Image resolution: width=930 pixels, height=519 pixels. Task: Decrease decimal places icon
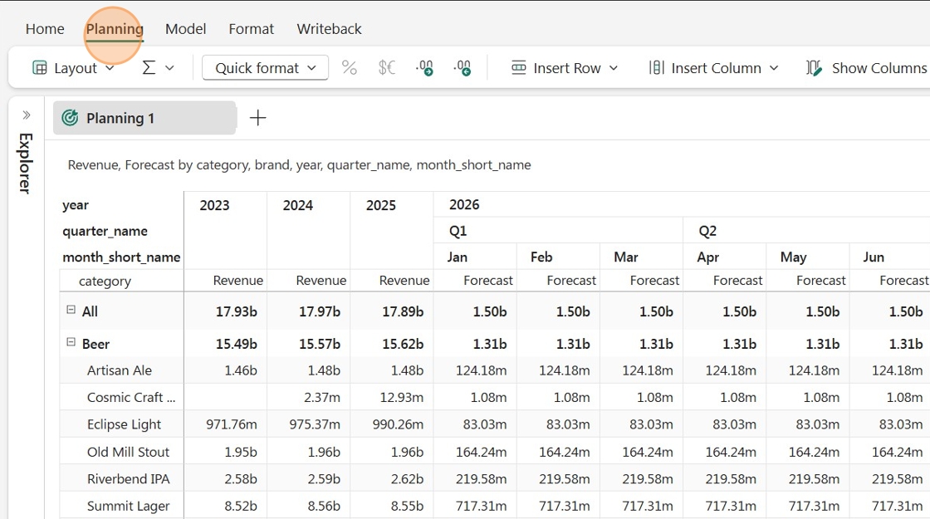(x=463, y=68)
